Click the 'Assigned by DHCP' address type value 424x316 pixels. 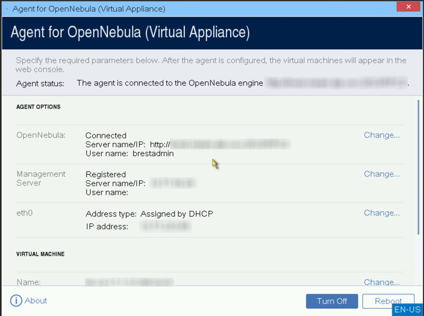pos(176,214)
